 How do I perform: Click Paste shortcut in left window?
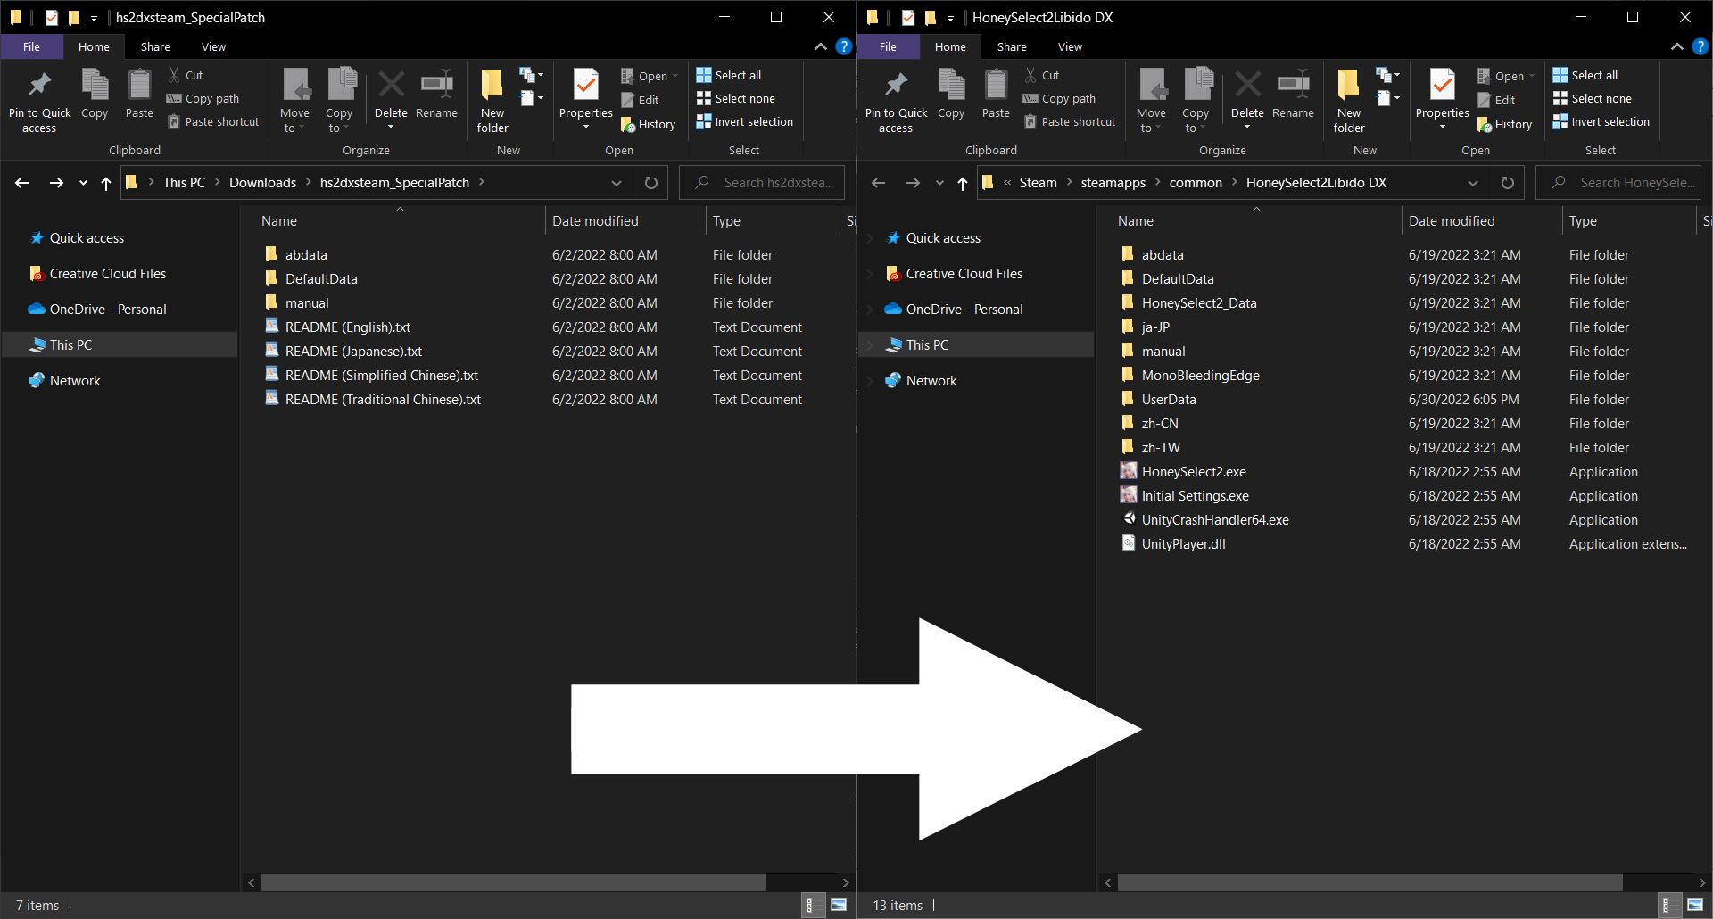tap(214, 122)
